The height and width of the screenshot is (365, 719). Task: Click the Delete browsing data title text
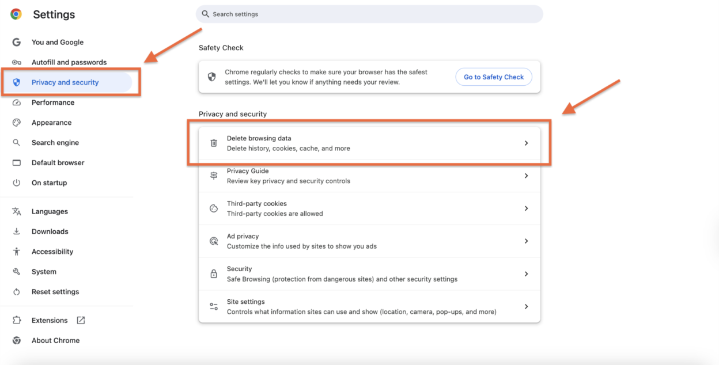[x=259, y=138]
